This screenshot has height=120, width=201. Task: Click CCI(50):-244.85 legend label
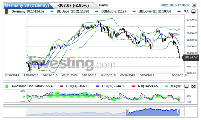114,86
